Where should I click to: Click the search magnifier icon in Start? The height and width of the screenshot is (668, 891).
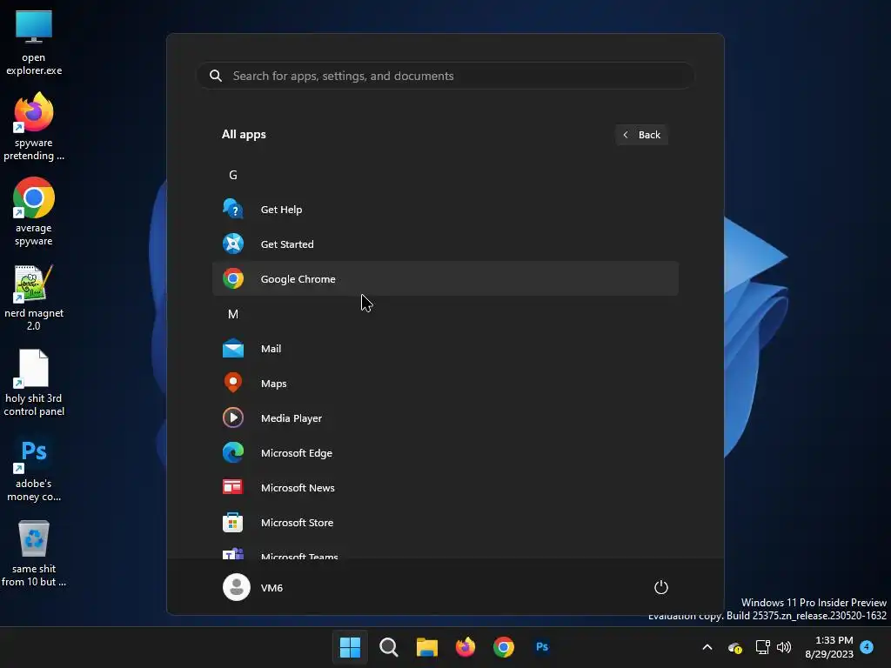click(x=216, y=76)
